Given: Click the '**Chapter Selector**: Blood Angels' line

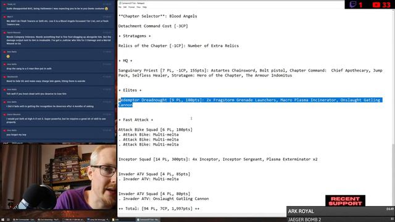Looking at the screenshot, I should (x=158, y=16).
